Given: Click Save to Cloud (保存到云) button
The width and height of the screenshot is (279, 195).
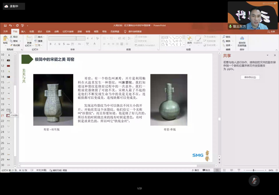Looking at the screenshot, I should tap(250, 77).
